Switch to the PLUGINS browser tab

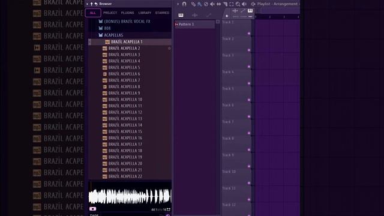(x=127, y=13)
